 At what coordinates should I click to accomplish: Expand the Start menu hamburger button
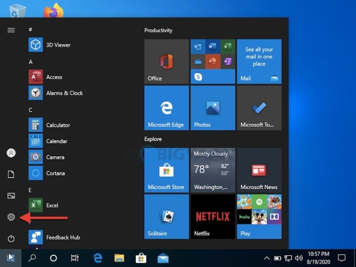pos(11,30)
